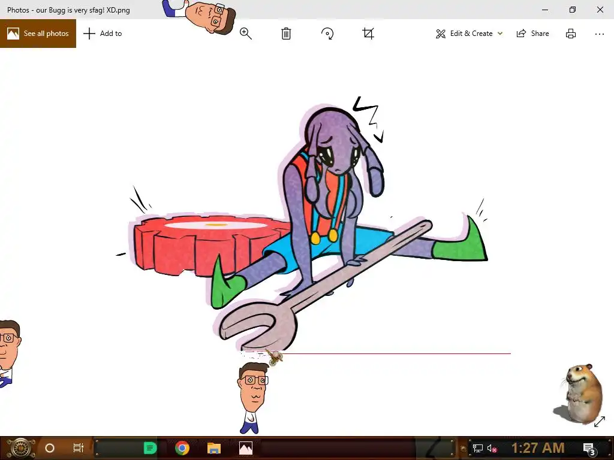Open Action Center notifications icon
614x460 pixels.
click(x=589, y=449)
